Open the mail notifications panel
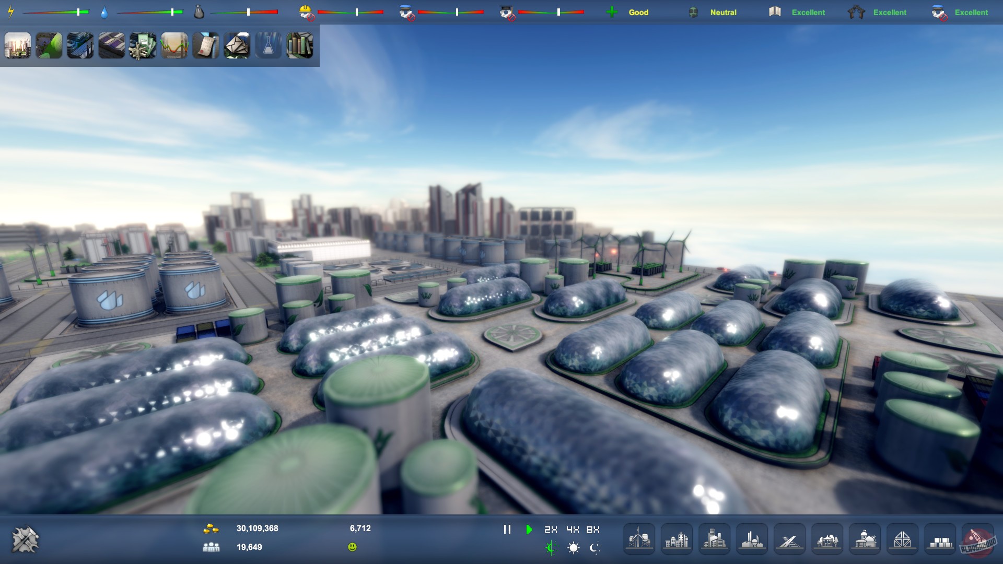 pyautogui.click(x=237, y=46)
